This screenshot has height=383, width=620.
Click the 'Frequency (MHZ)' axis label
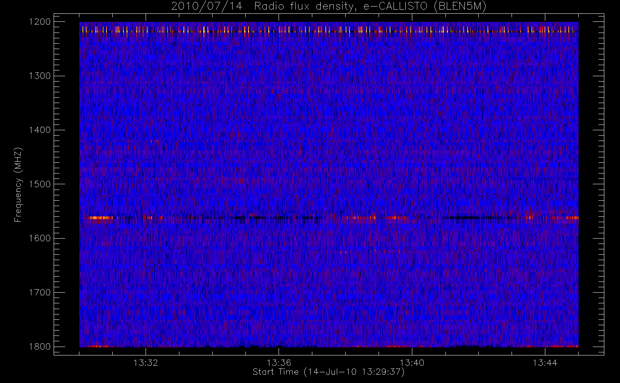point(18,185)
